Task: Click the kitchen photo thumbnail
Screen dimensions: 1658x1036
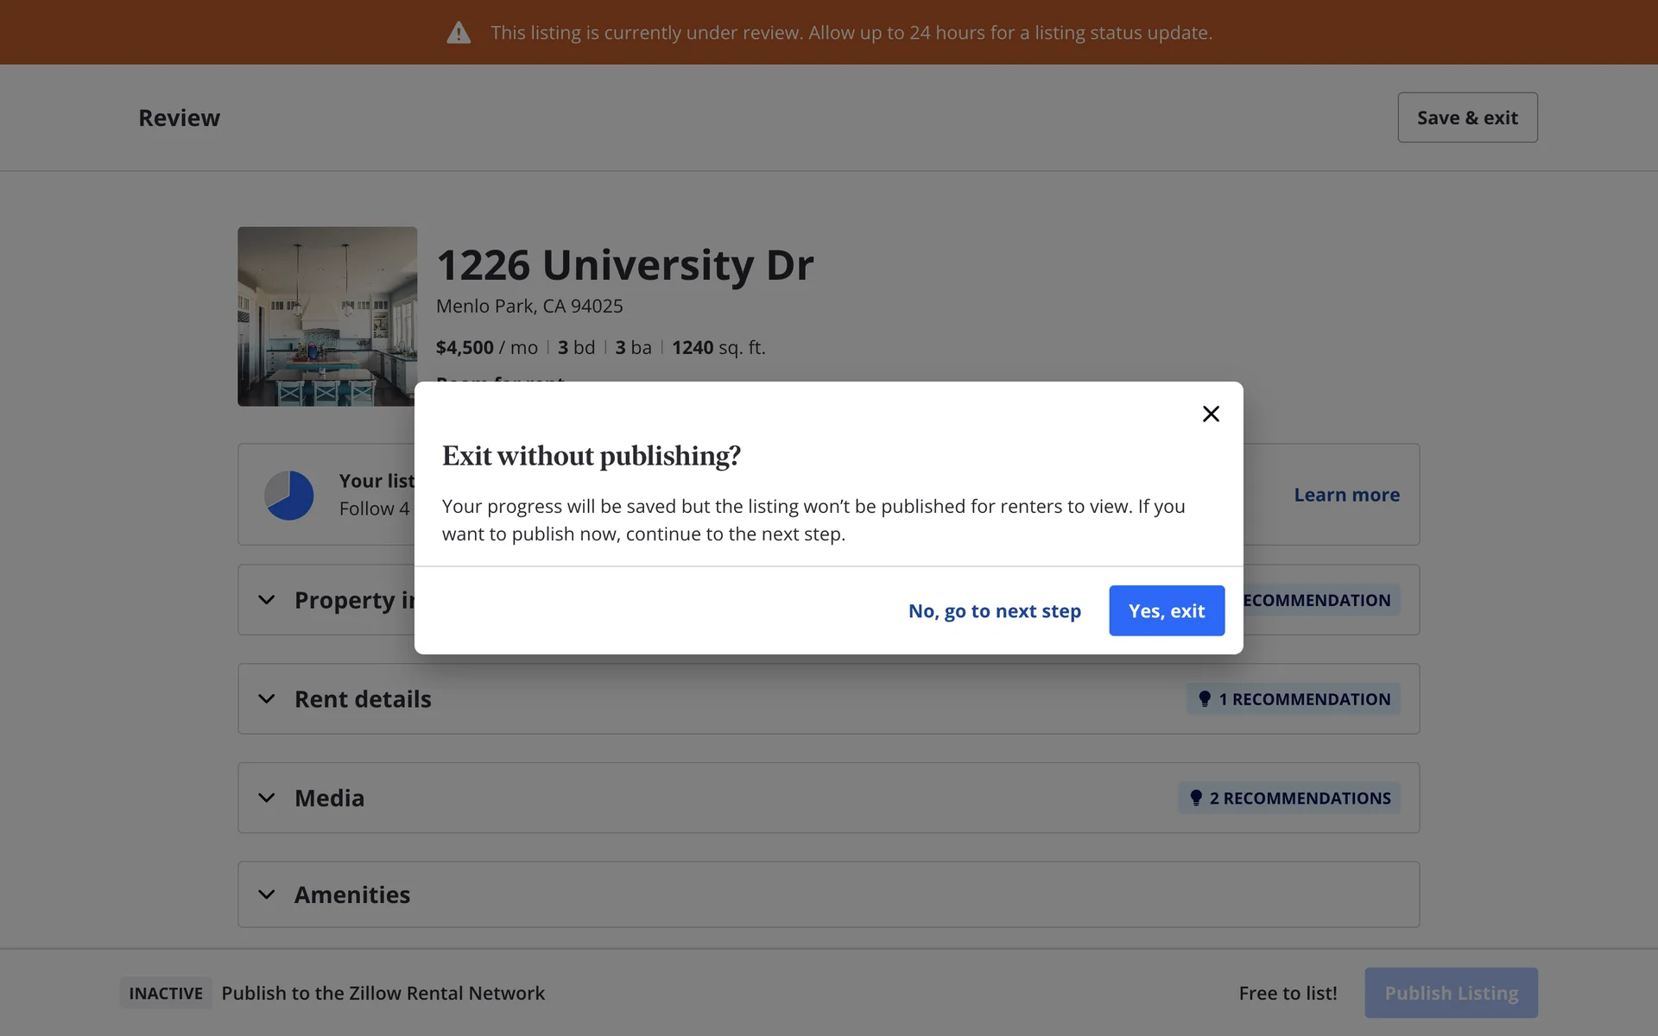Action: coord(327,316)
